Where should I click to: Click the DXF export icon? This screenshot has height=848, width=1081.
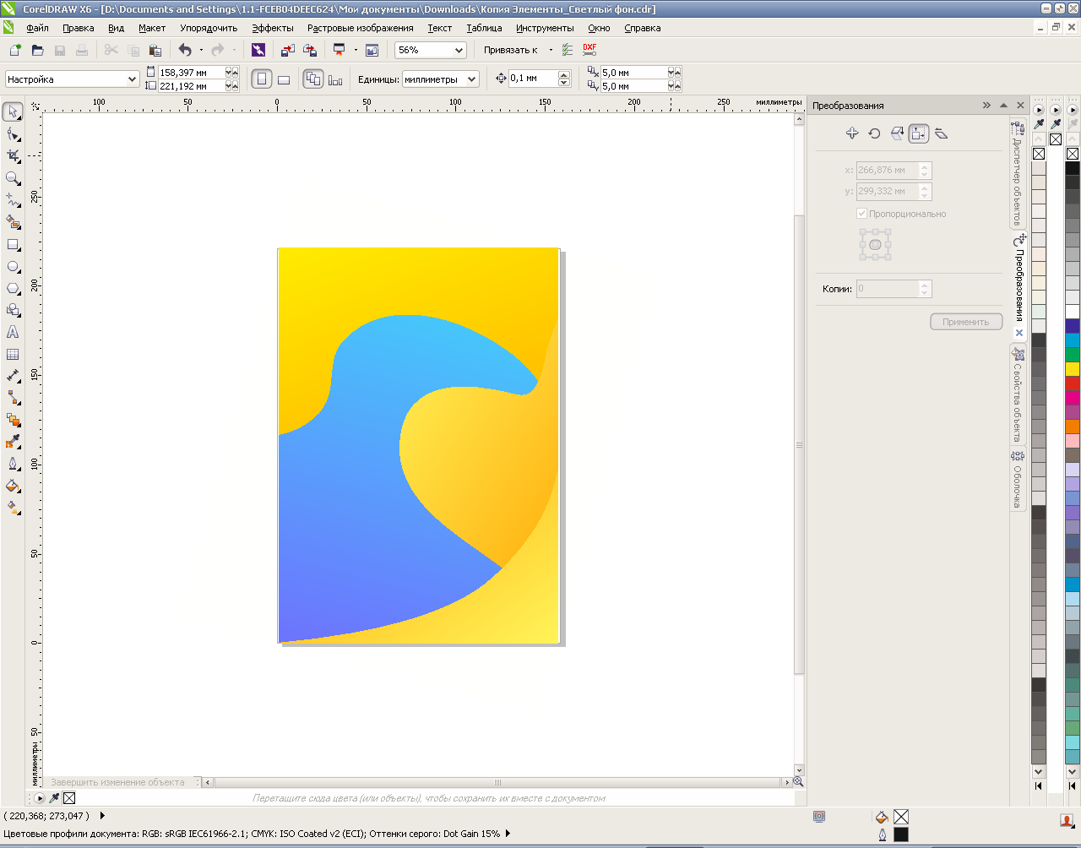[x=589, y=50]
